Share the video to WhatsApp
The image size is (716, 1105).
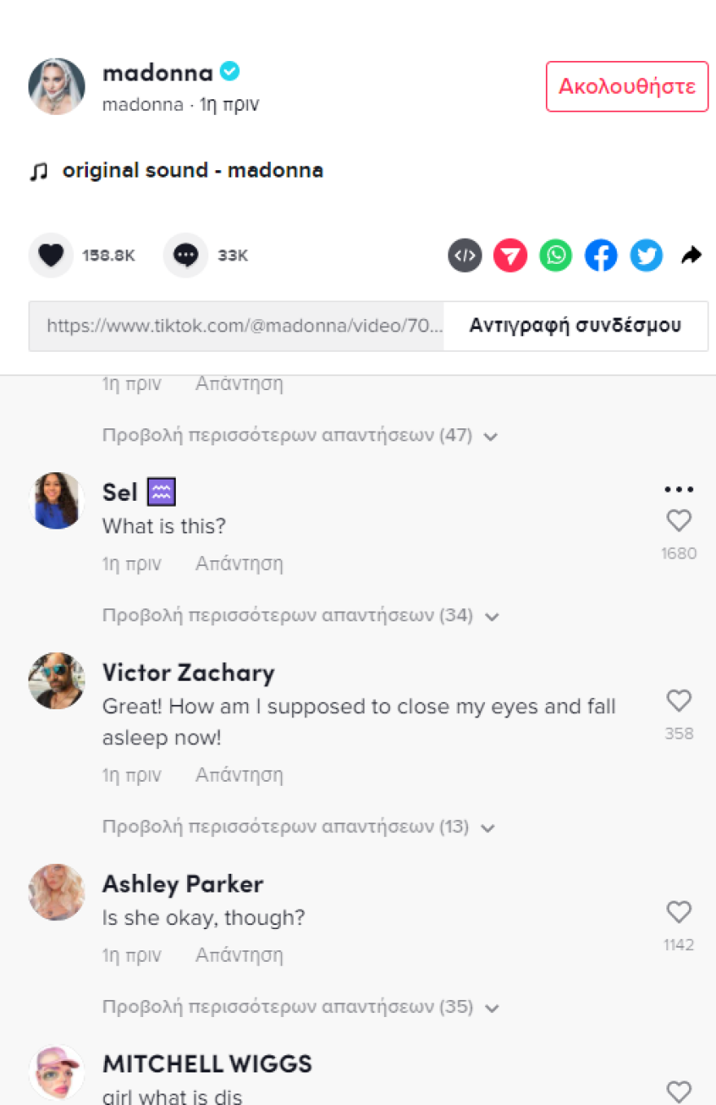[556, 256]
